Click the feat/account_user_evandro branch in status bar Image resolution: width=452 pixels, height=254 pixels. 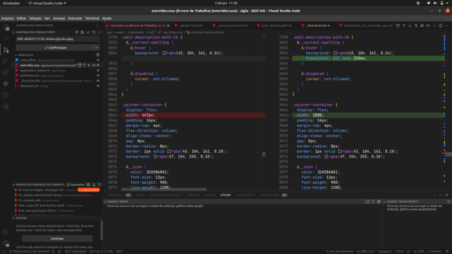(30, 251)
